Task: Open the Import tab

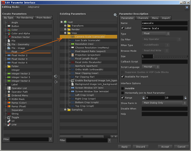Action: pyautogui.click(x=166, y=18)
